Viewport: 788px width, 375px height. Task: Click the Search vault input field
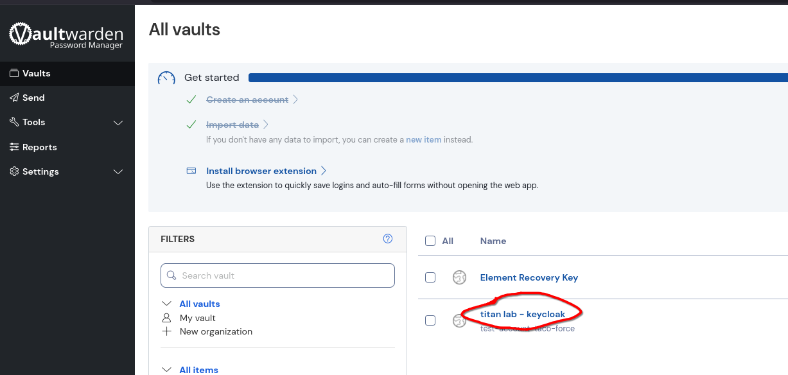277,275
